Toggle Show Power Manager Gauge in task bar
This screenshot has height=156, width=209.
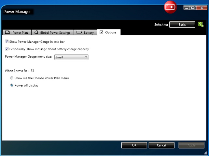tap(7, 42)
